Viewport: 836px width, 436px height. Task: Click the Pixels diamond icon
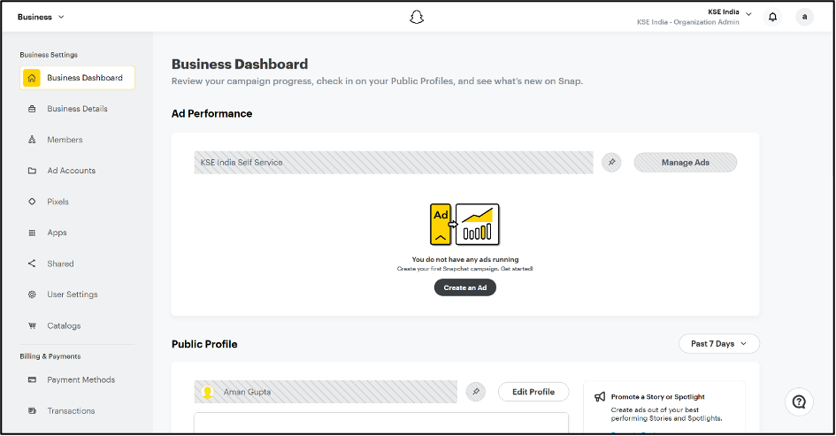tap(32, 202)
